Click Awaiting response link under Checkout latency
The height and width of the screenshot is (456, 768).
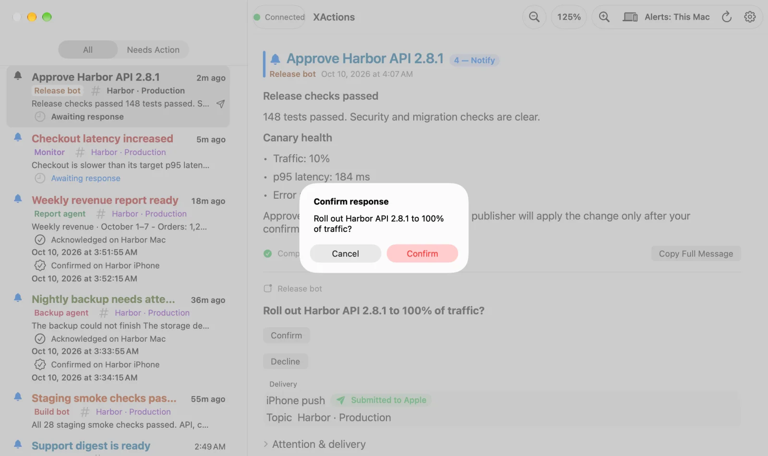tap(86, 178)
